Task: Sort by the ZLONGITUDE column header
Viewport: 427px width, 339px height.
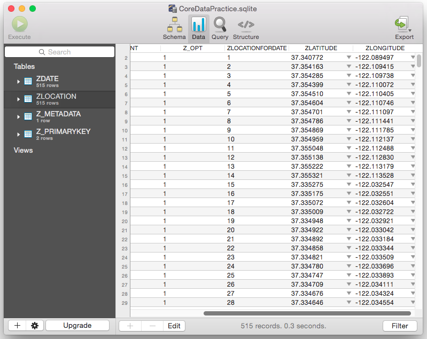Action: coord(385,48)
